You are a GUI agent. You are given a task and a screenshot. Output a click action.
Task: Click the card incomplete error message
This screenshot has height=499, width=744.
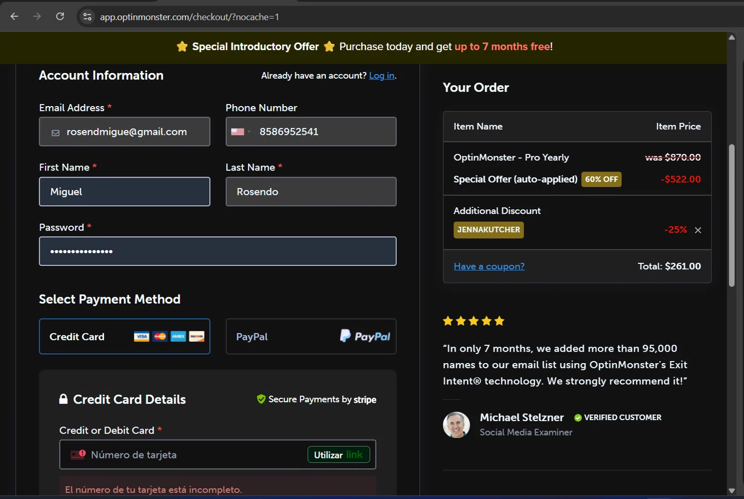coord(153,490)
